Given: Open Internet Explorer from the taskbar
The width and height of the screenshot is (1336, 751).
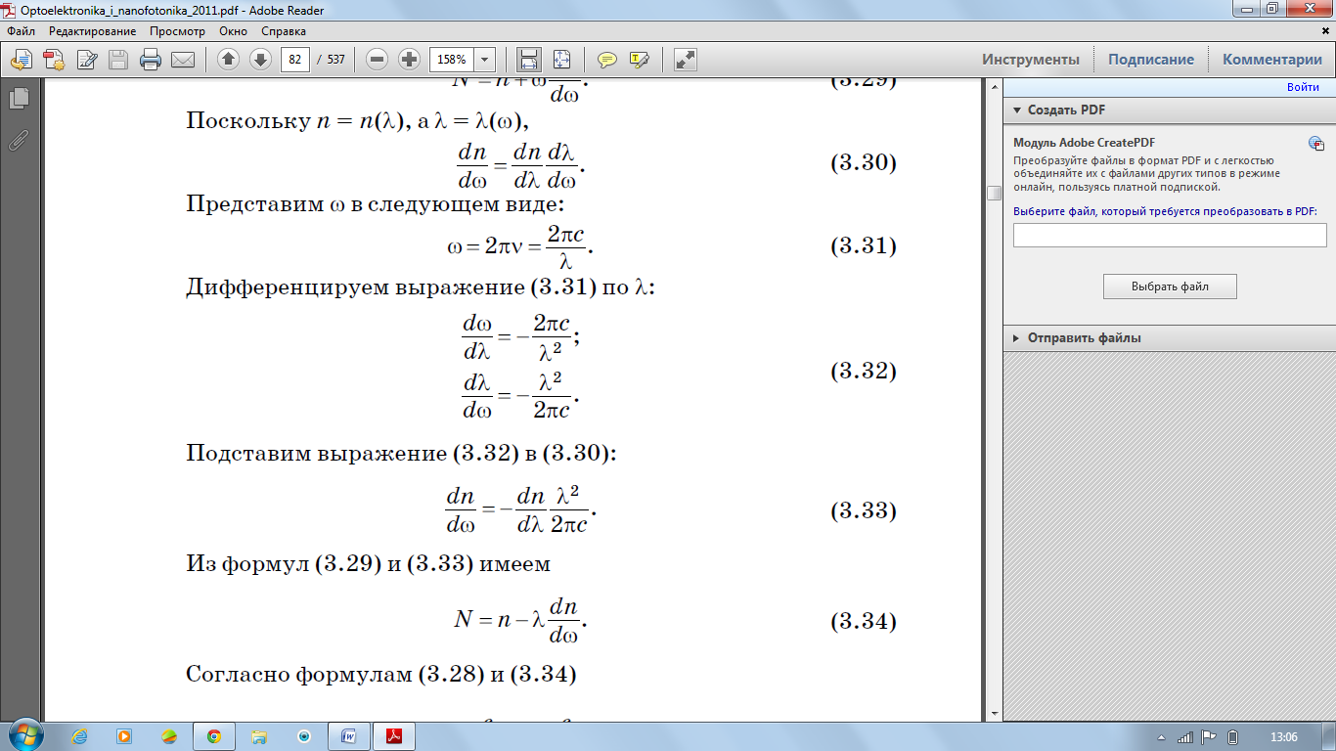Looking at the screenshot, I should (x=79, y=736).
